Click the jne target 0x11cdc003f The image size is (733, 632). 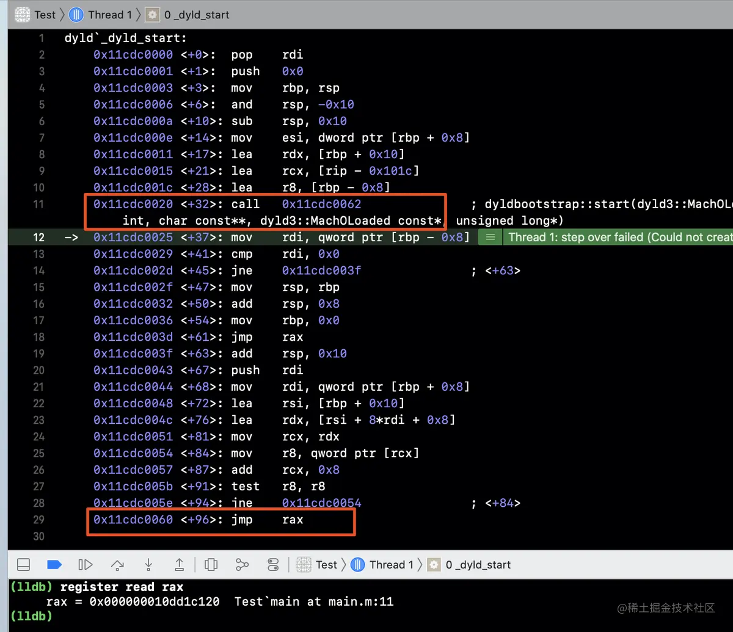pyautogui.click(x=321, y=271)
